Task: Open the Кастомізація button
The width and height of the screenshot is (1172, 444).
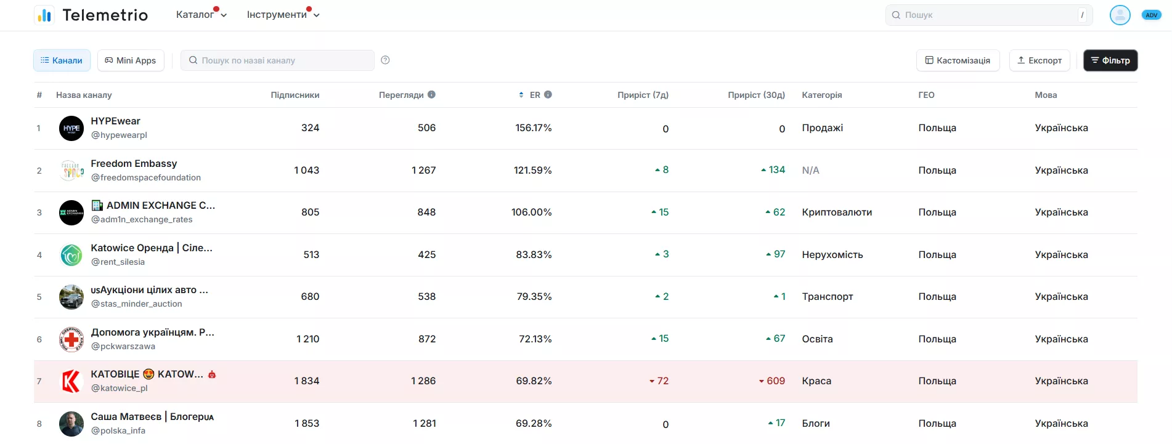Action: (958, 60)
